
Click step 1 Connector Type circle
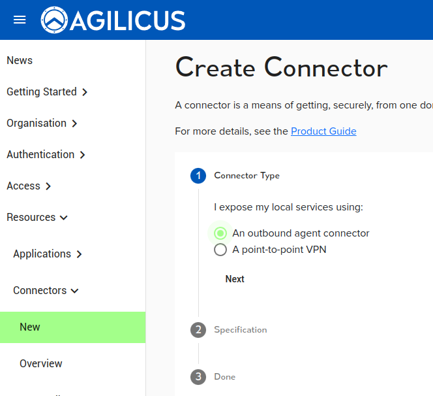[198, 176]
